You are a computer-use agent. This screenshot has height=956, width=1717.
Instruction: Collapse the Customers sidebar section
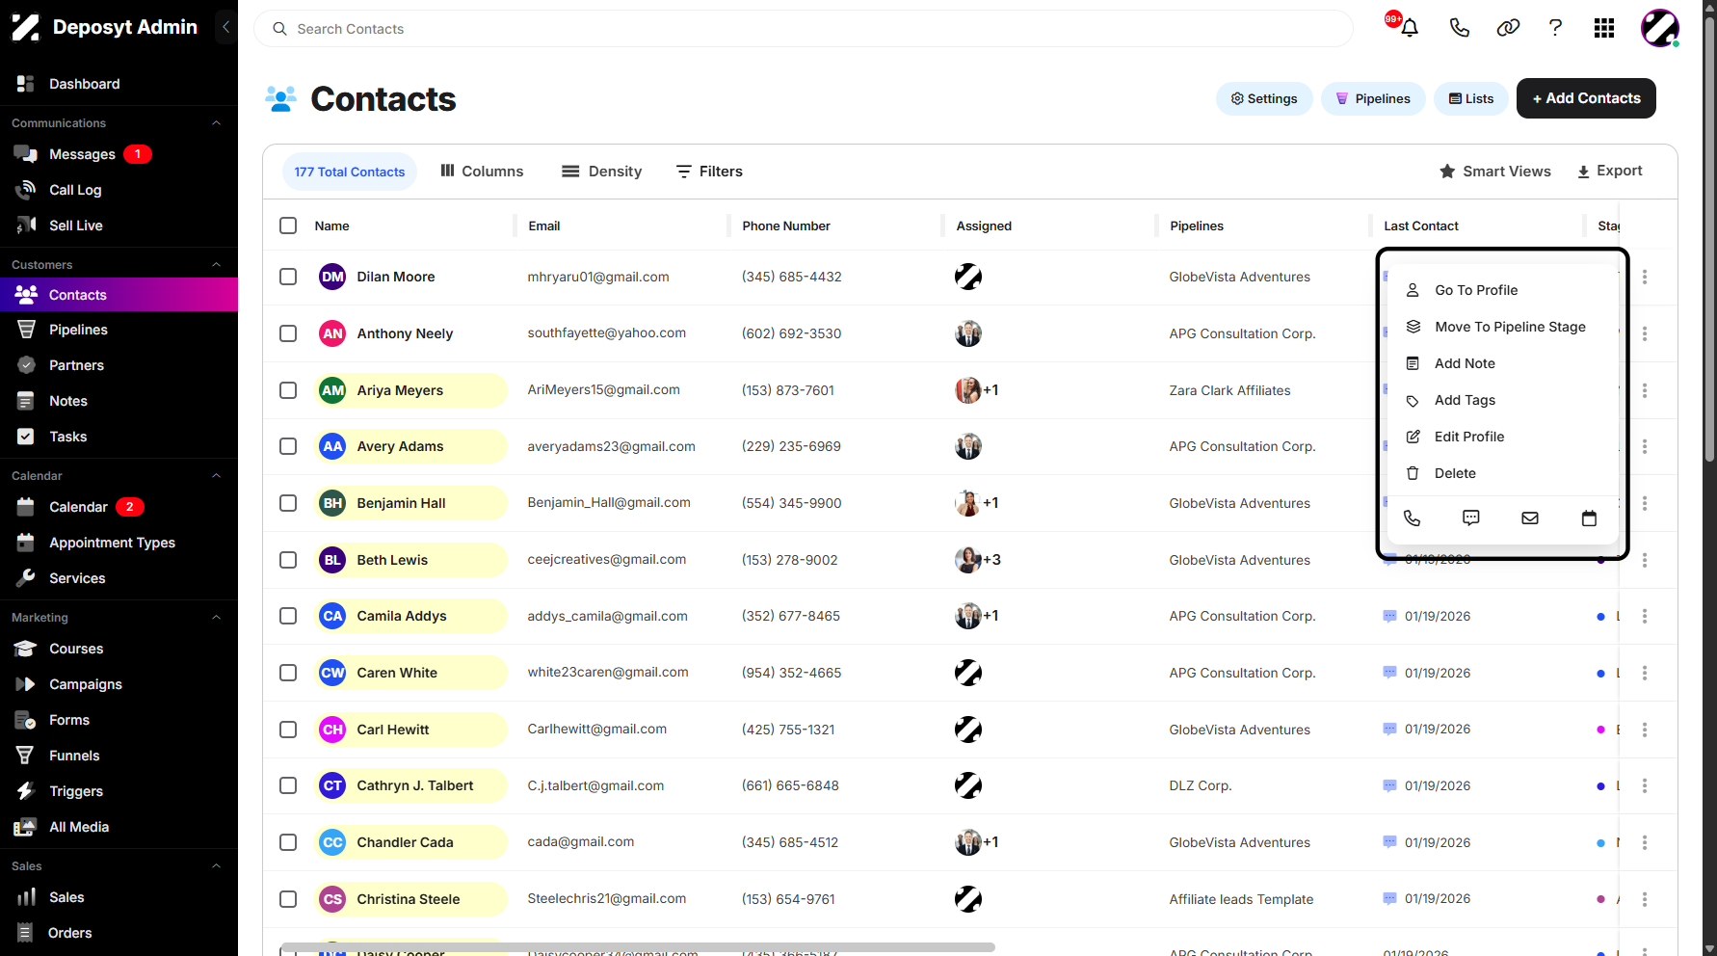coord(216,265)
